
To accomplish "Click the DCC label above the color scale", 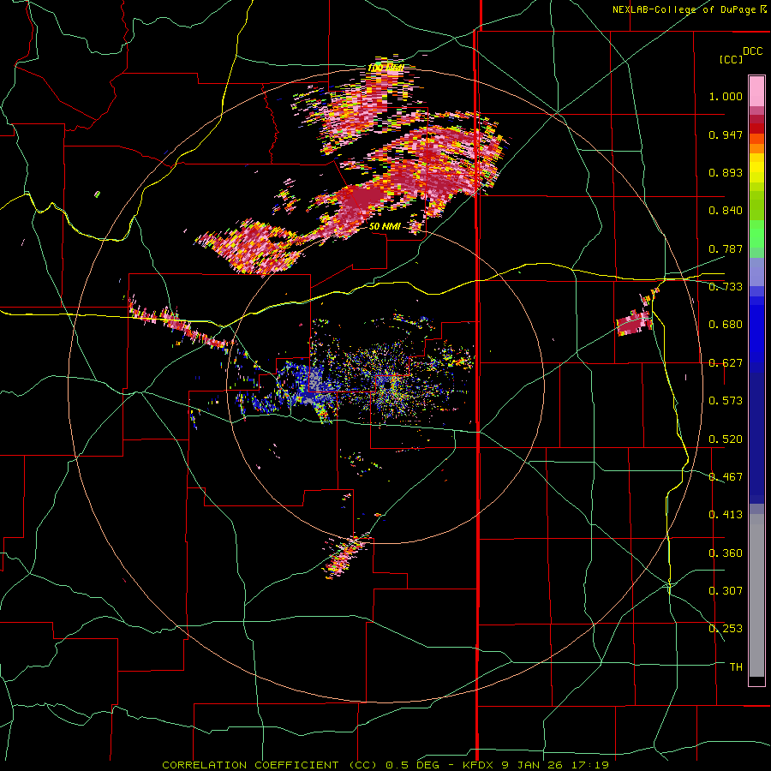I will pos(752,51).
